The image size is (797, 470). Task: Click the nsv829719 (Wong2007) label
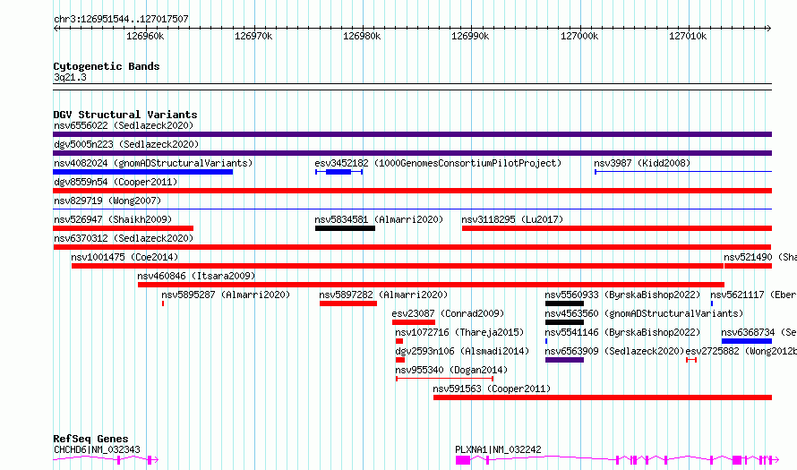pos(107,201)
